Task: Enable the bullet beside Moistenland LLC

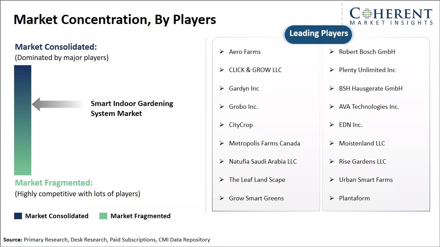Action: point(331,143)
